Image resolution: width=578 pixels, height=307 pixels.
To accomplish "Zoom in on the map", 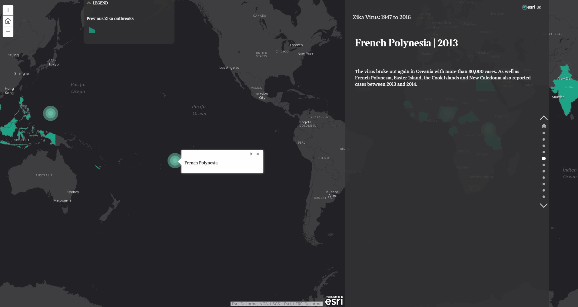I will click(x=8, y=10).
